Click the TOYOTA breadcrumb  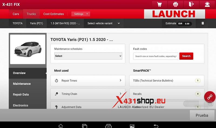pyautogui.click(x=18, y=23)
